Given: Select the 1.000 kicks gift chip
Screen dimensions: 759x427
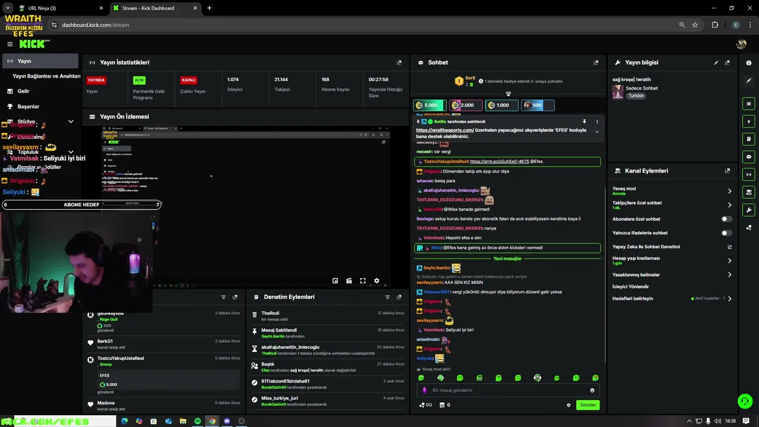Looking at the screenshot, I should click(x=501, y=105).
